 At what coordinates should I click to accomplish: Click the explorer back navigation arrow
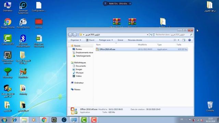click(70, 35)
